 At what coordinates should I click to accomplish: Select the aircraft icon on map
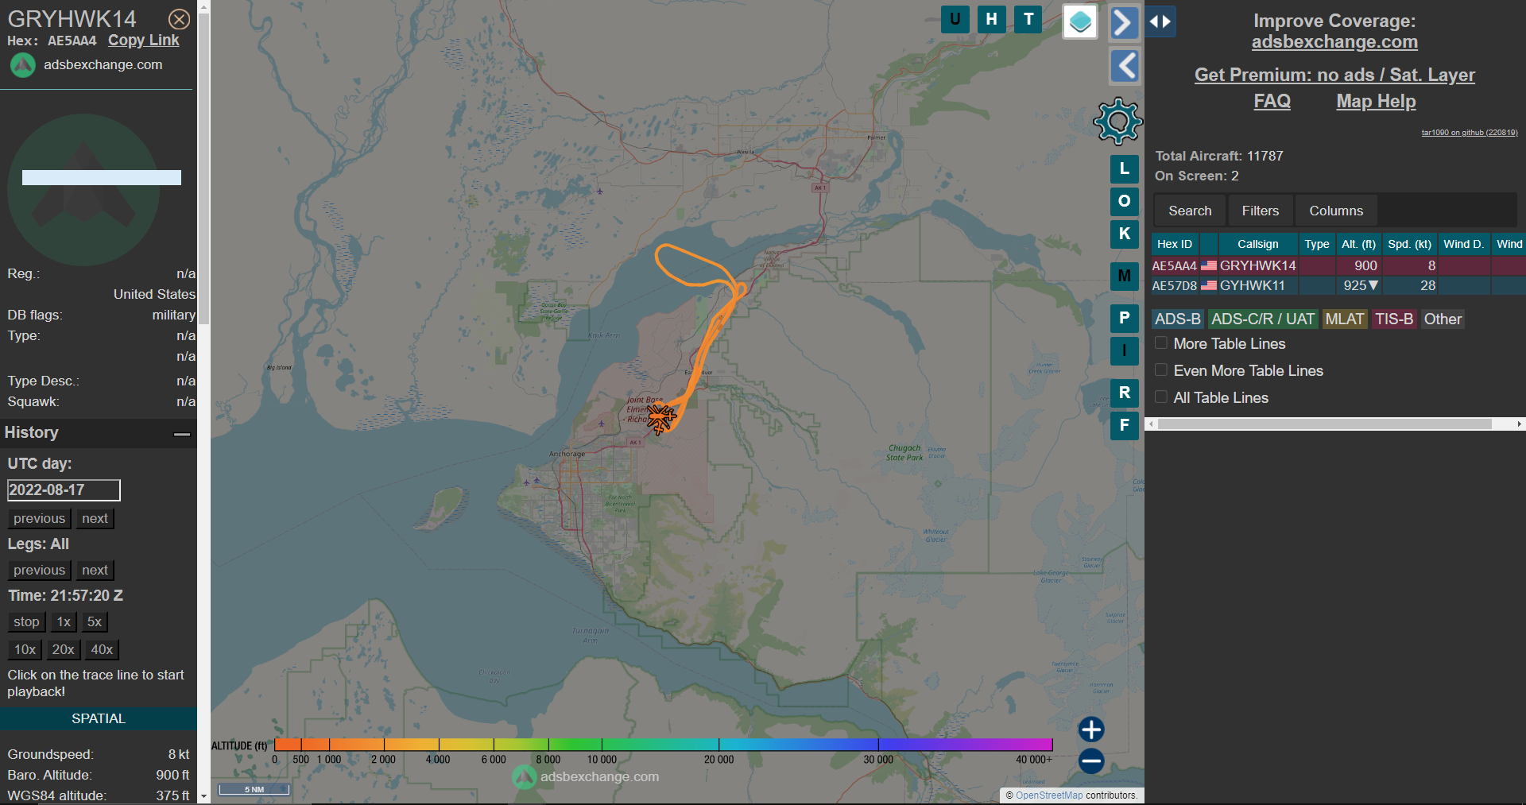pyautogui.click(x=660, y=418)
